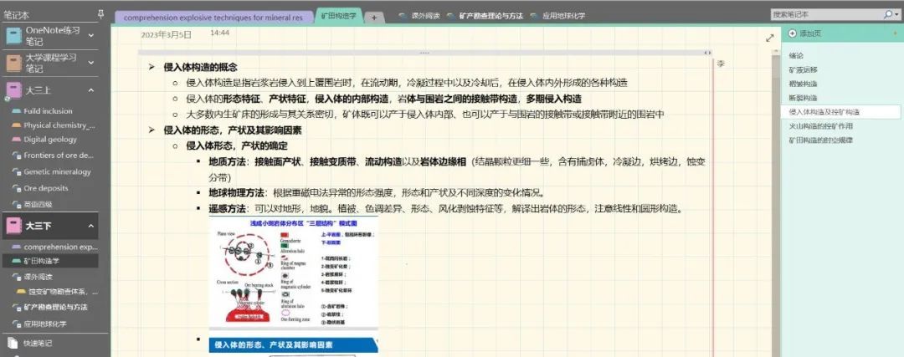Image resolution: width=904 pixels, height=357 pixels.
Task: Click the search magnifier icon
Action: [886, 14]
